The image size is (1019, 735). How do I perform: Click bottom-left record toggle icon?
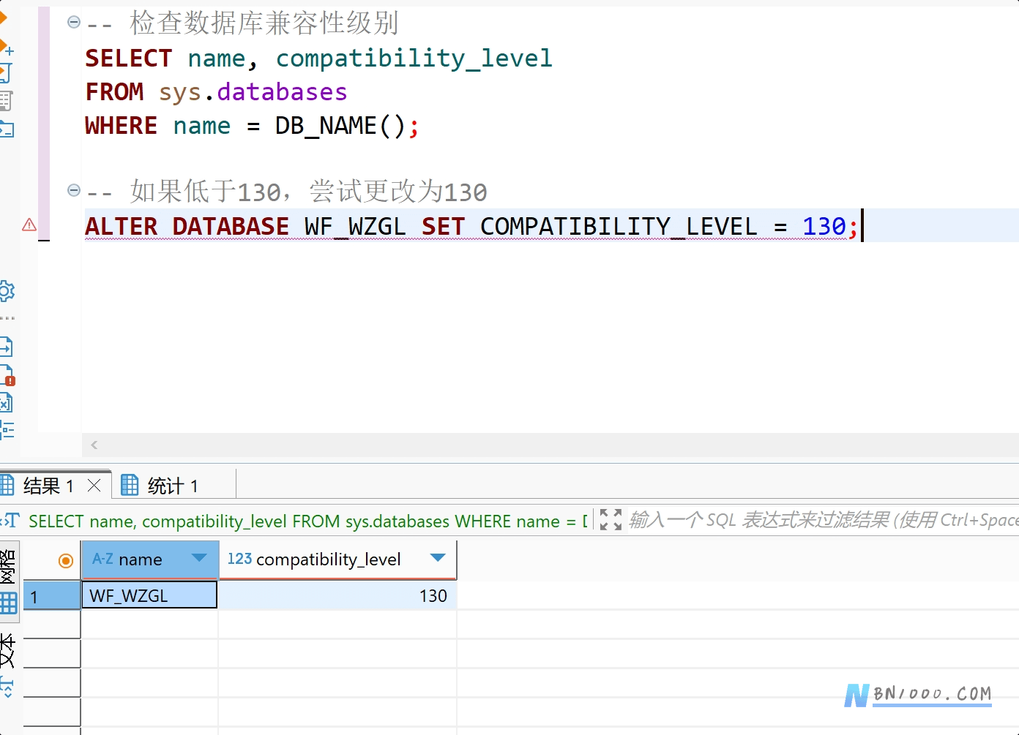[x=7, y=687]
